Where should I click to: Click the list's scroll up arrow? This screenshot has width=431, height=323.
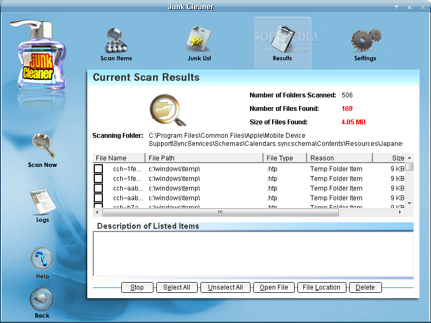(x=409, y=158)
